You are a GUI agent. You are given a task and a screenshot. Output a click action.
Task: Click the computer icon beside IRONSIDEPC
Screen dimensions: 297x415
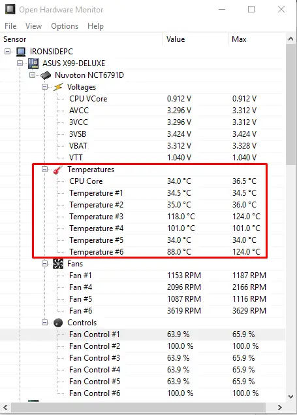click(21, 52)
